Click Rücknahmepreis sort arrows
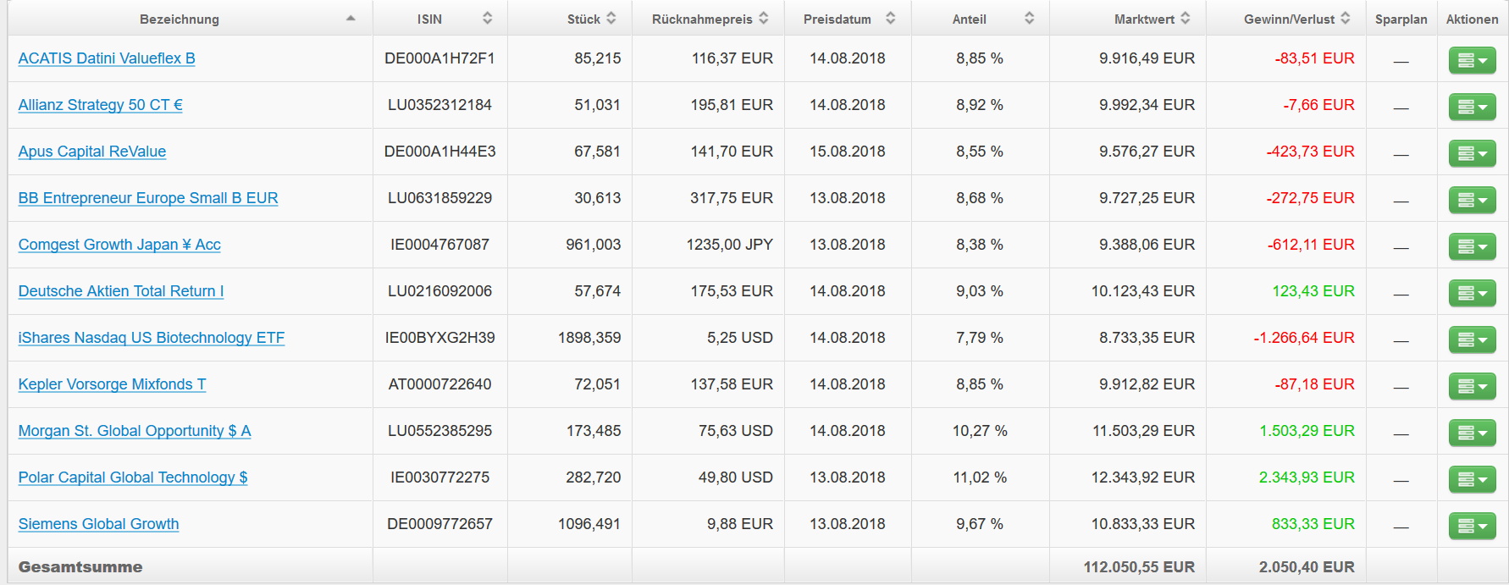Image resolution: width=1509 pixels, height=585 pixels. (x=764, y=19)
